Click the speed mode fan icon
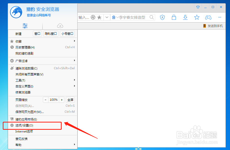 (x=93, y=17)
